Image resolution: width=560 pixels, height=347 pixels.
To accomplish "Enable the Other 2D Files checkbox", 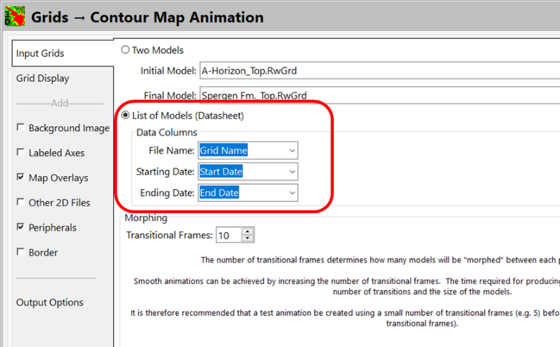I will [21, 203].
